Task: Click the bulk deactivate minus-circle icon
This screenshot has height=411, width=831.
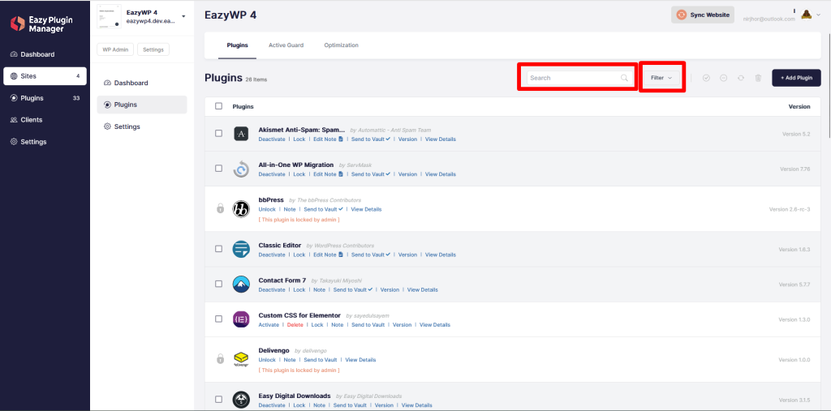Action: [x=723, y=78]
